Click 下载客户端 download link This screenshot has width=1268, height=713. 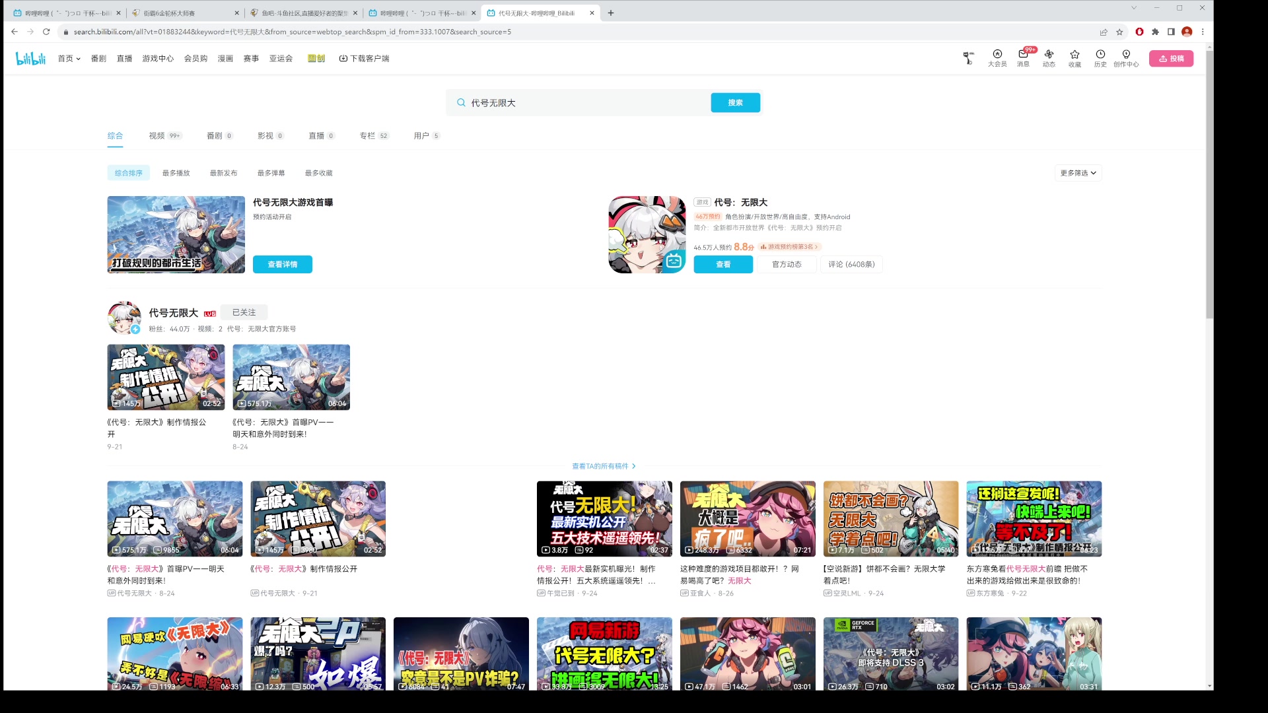[x=365, y=59]
